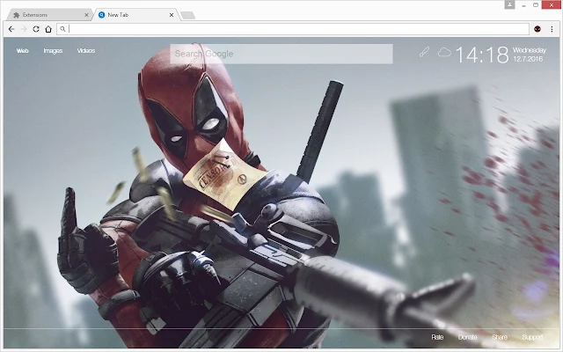The height and width of the screenshot is (352, 563).
Task: Focus the Search Google box
Action: point(281,54)
